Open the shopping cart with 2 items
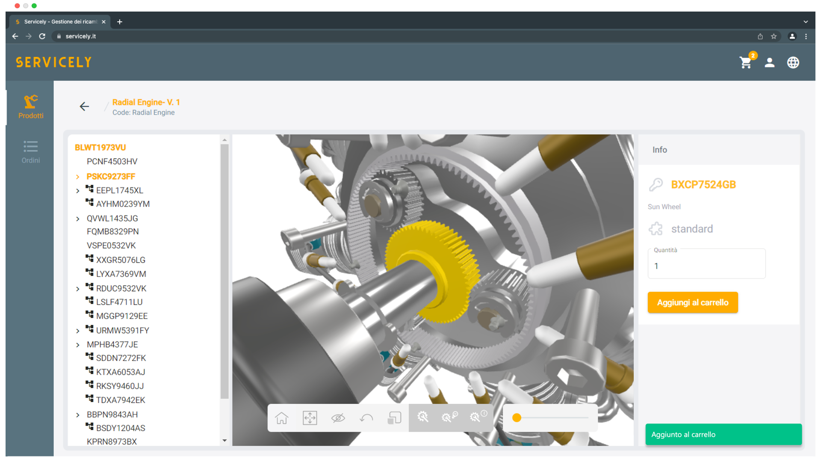 746,62
